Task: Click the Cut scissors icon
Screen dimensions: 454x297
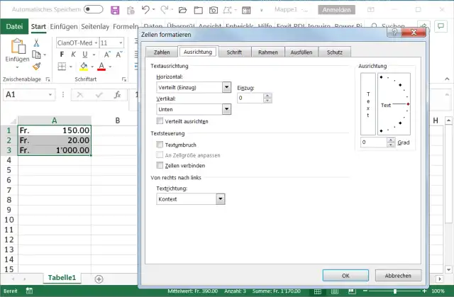Action: pos(38,43)
